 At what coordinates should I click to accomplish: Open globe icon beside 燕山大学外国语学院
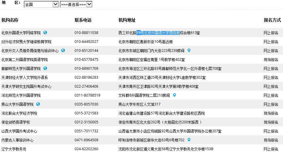click(38, 104)
